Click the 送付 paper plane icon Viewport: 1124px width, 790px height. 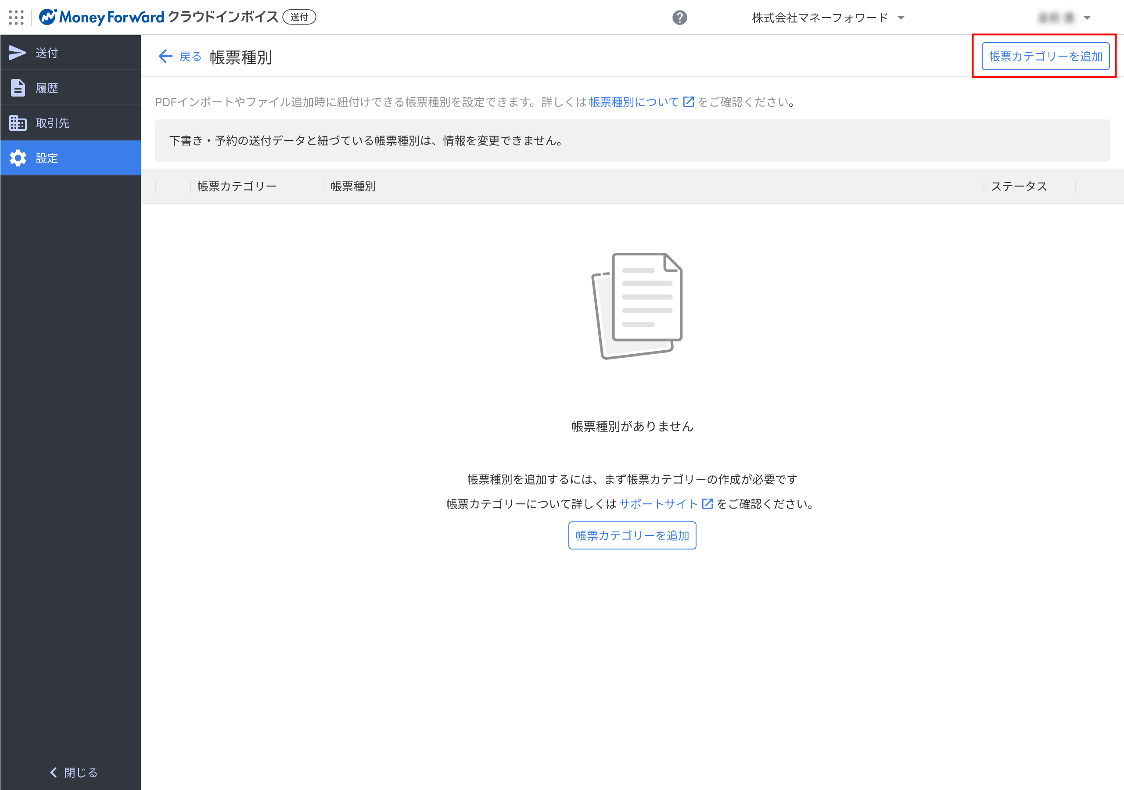[18, 53]
